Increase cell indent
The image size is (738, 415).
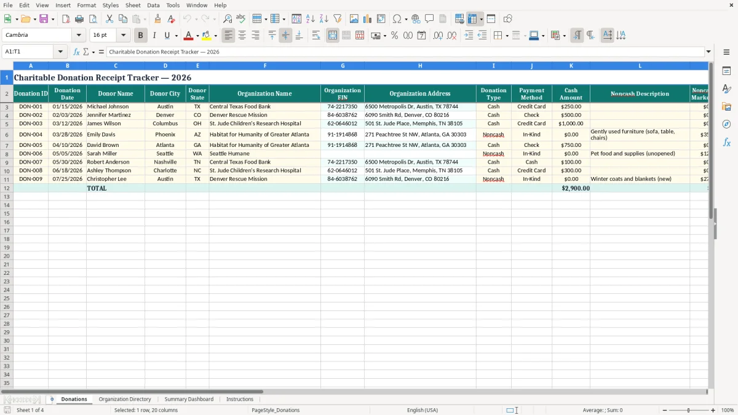tap(469, 36)
